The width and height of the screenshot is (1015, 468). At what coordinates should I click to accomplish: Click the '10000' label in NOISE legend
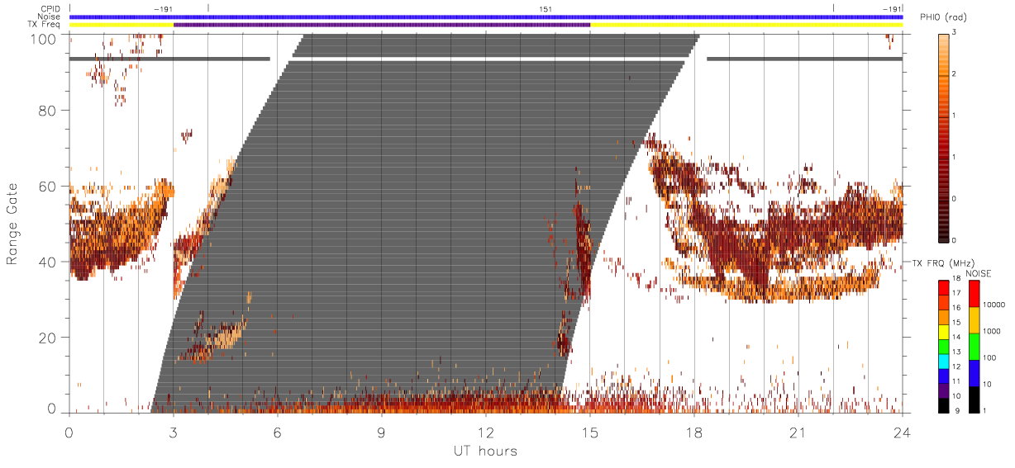coord(994,304)
